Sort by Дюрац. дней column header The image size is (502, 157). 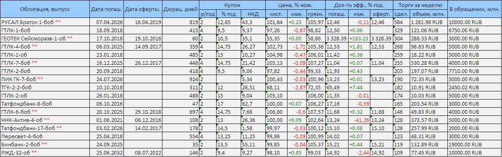pyautogui.click(x=181, y=9)
